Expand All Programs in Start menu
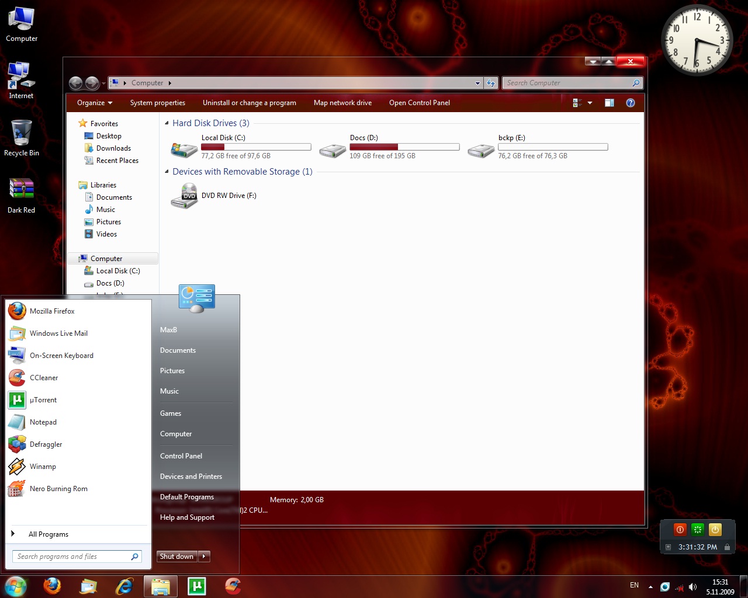 78,534
